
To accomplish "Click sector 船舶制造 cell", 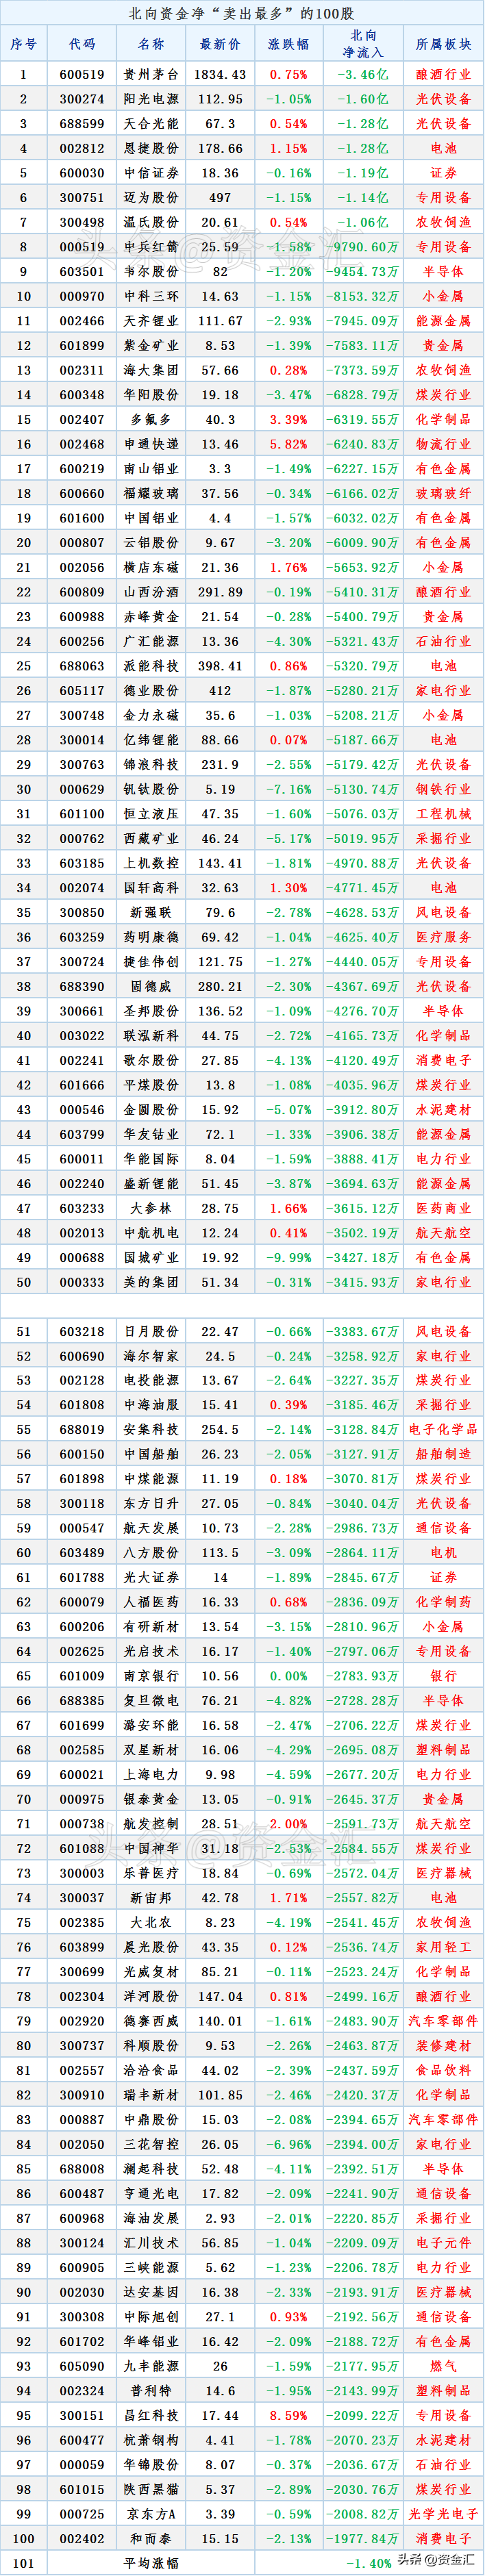I will 443,1455.
